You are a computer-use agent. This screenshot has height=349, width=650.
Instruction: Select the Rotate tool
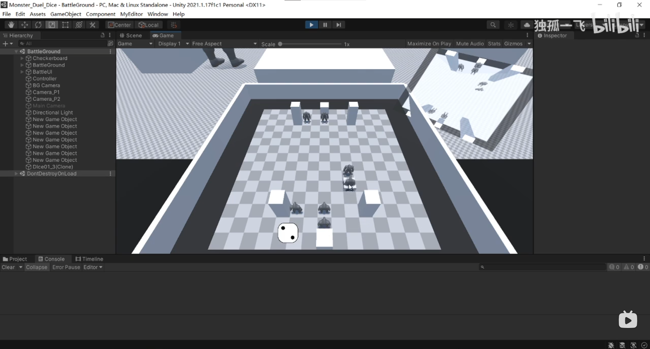point(38,25)
